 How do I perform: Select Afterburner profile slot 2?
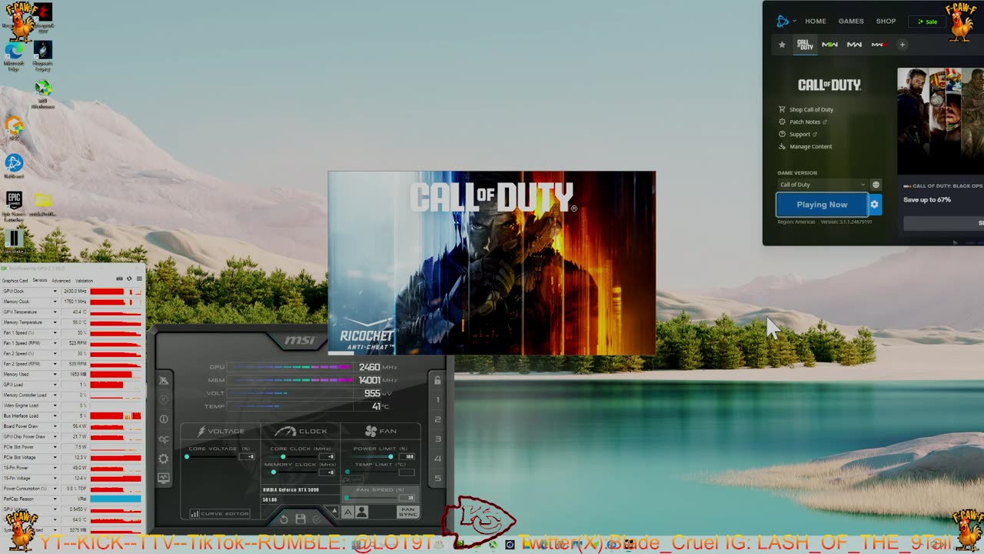[437, 419]
